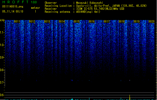This screenshot has height=100, width=157.
Task: Click the ICOM IC-575 receiver text
Action: tap(100, 9)
